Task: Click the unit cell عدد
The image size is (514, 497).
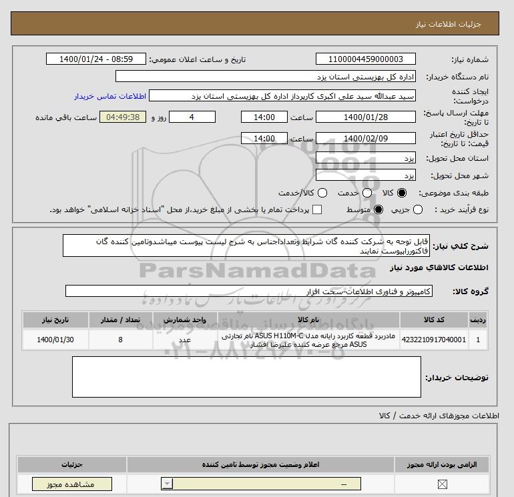Action: [x=185, y=340]
